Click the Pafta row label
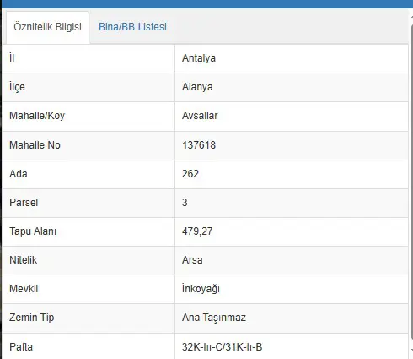 pos(21,347)
